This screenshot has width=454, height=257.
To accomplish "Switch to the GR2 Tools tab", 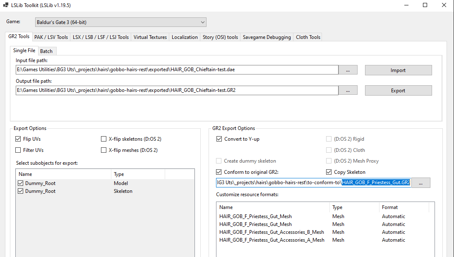I will (x=19, y=36).
